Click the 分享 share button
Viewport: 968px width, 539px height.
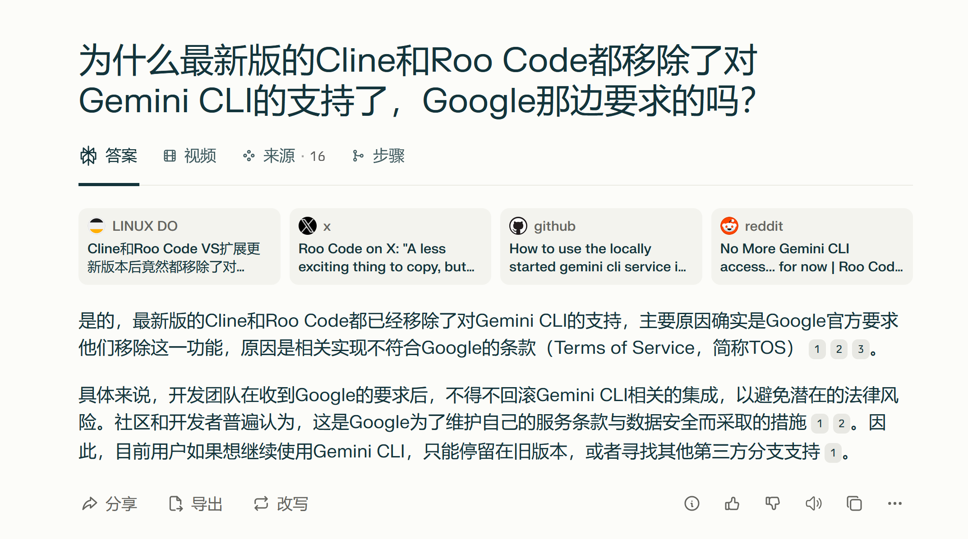pos(109,503)
